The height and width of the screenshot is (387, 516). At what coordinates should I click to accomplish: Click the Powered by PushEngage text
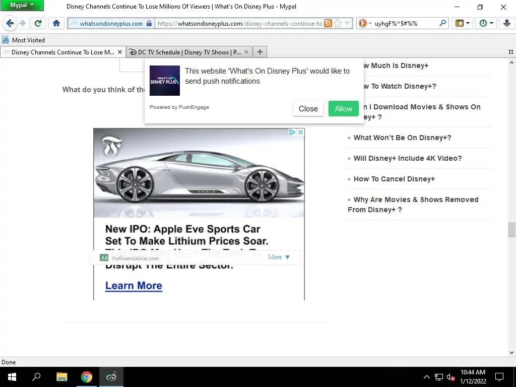[x=179, y=107]
